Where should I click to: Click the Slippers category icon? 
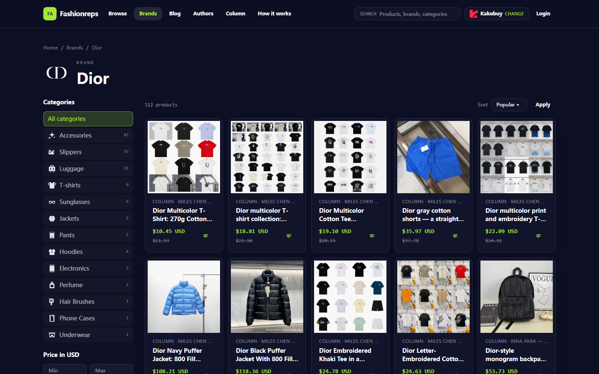coord(52,152)
